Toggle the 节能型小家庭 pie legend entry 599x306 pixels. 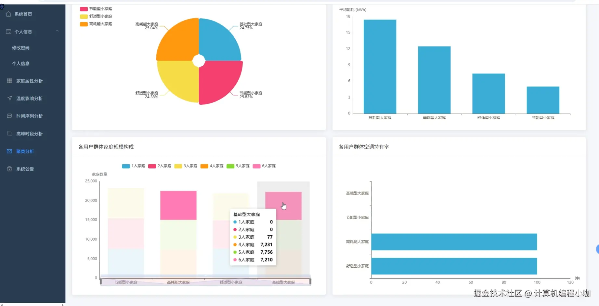point(96,9)
